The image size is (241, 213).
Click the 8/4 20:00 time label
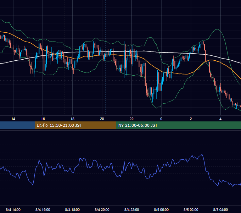point(102,209)
